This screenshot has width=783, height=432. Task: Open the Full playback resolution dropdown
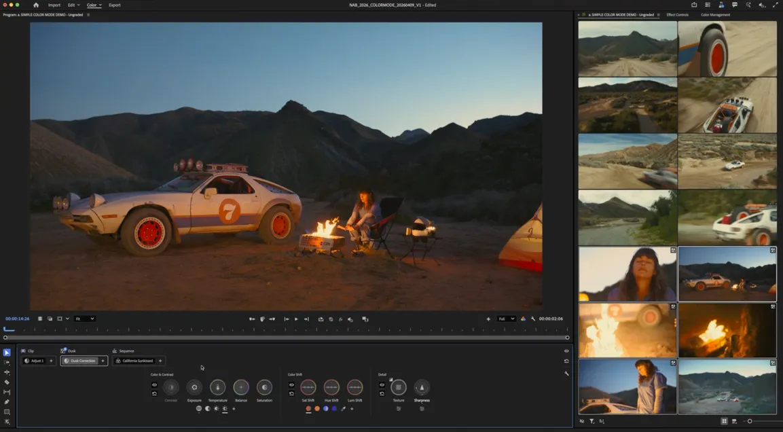click(x=507, y=319)
